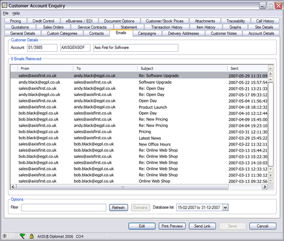
Task: Click the AXISGENSOF account code field
Action: click(x=75, y=48)
